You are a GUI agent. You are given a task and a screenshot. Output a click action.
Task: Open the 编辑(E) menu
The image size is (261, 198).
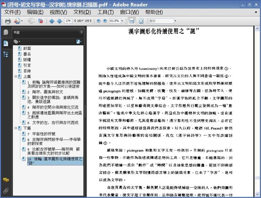(35, 12)
